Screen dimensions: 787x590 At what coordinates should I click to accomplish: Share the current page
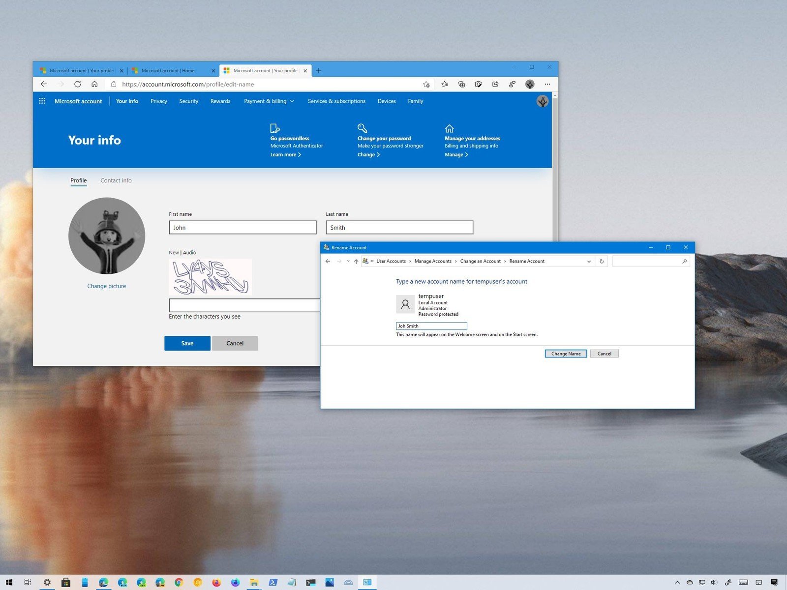click(x=495, y=85)
